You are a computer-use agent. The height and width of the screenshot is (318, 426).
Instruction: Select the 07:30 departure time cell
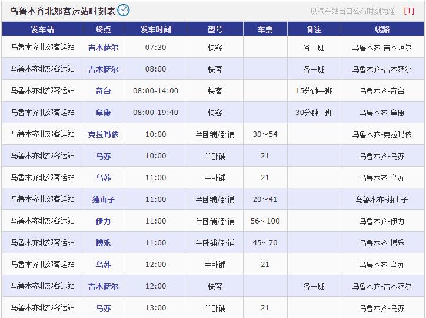tap(156, 48)
